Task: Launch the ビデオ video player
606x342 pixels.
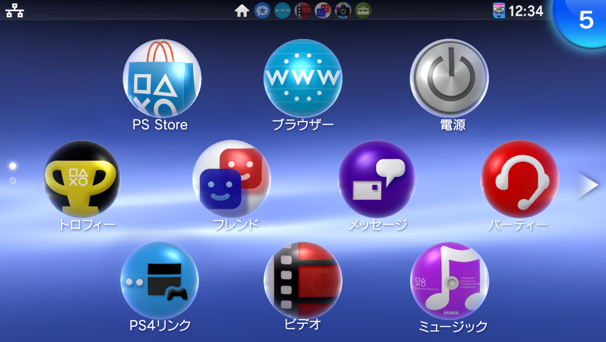Action: point(302,281)
